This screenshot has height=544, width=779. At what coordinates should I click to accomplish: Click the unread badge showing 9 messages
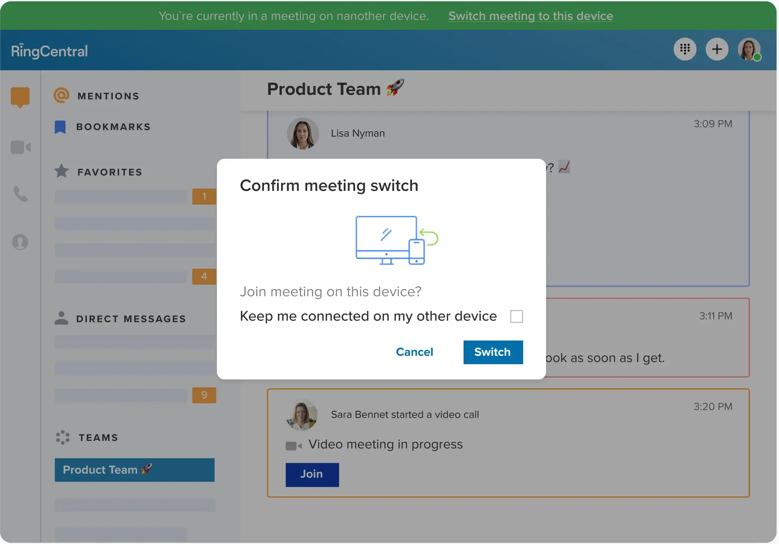tap(204, 395)
